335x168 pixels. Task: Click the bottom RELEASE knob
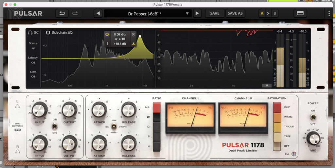129,143
